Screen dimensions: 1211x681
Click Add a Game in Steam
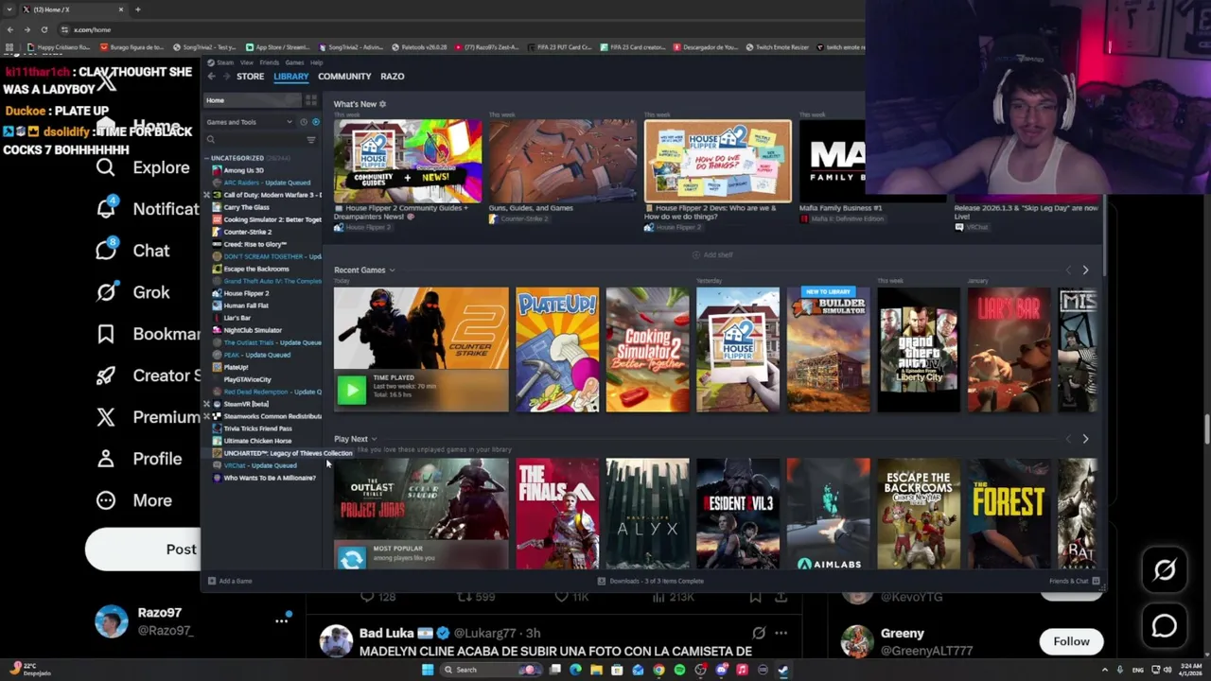pos(230,581)
